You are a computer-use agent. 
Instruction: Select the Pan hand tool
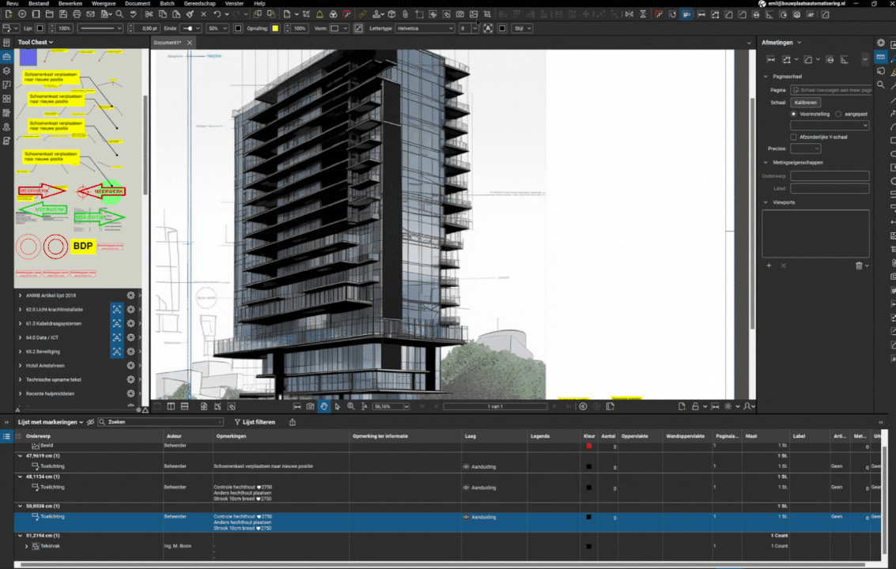tap(323, 406)
